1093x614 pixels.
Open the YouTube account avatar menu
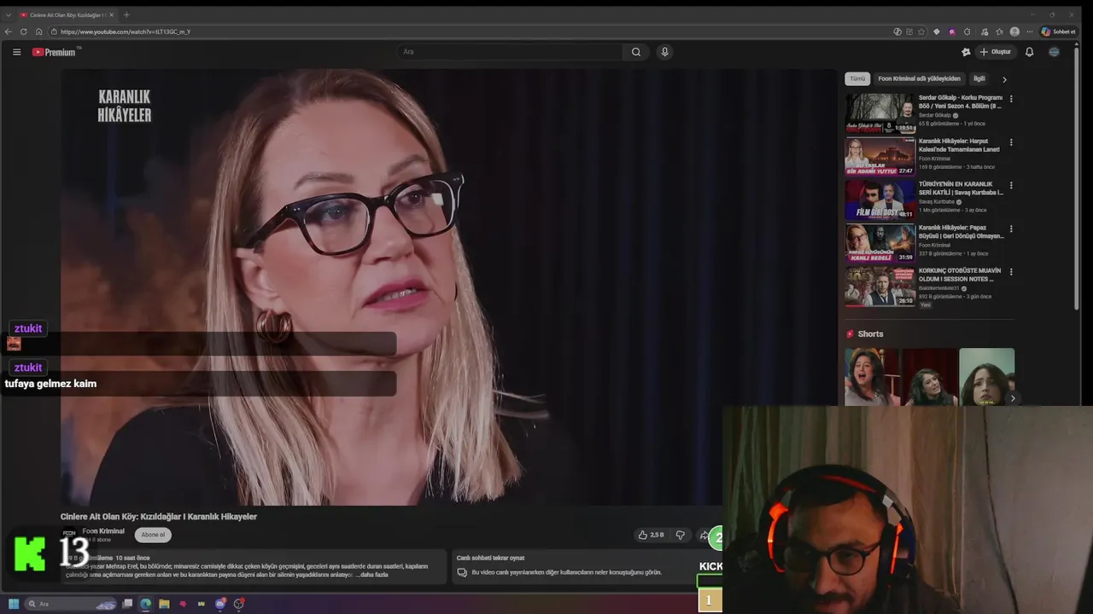[1054, 52]
